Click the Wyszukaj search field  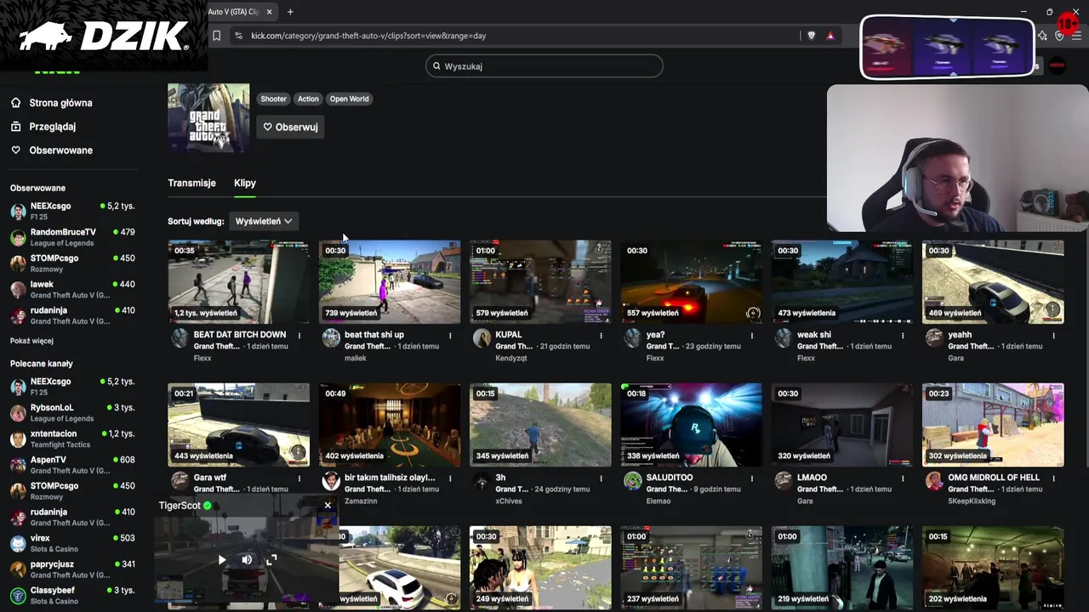click(x=544, y=65)
